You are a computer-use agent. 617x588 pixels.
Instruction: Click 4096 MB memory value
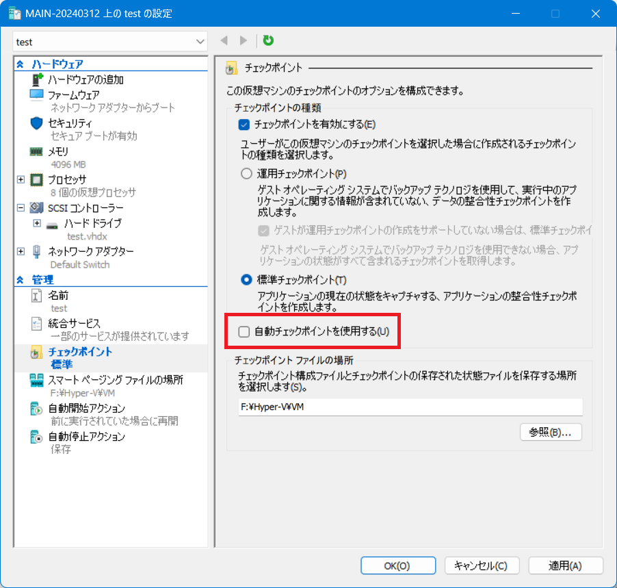tap(68, 164)
